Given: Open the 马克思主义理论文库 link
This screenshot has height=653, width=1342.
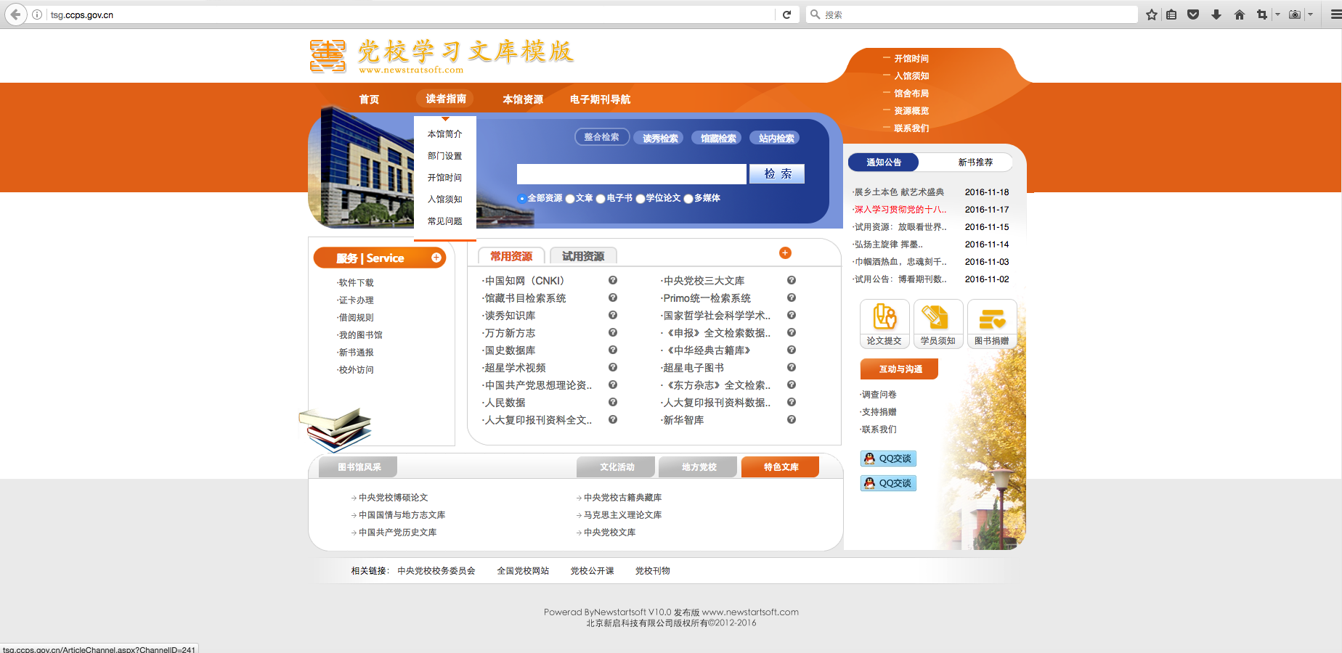Looking at the screenshot, I should pyautogui.click(x=622, y=515).
